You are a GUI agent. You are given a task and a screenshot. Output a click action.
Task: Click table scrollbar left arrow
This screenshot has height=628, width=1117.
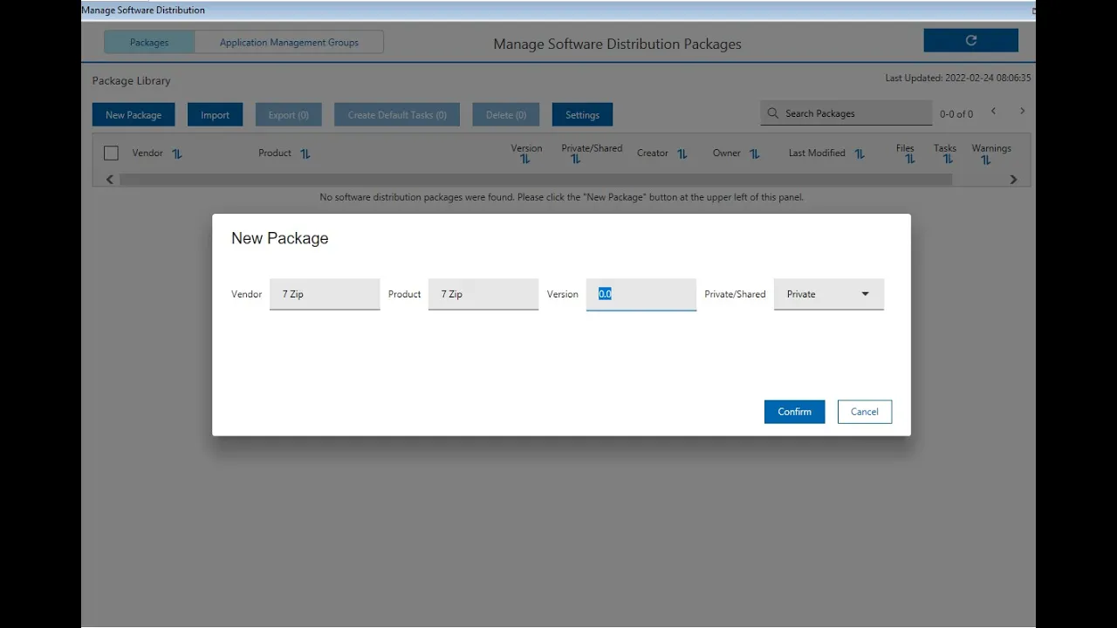(x=110, y=180)
